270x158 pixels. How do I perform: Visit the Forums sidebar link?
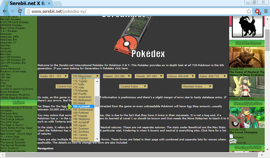5,80
